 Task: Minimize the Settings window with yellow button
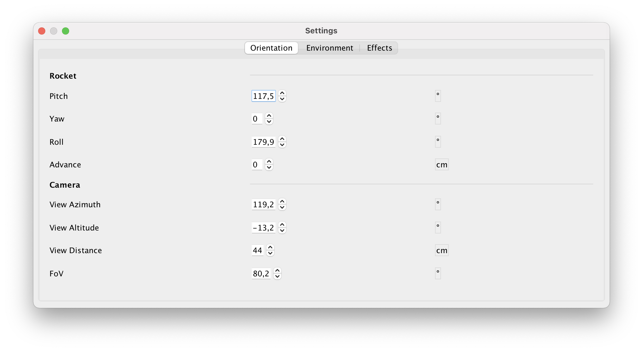point(54,31)
